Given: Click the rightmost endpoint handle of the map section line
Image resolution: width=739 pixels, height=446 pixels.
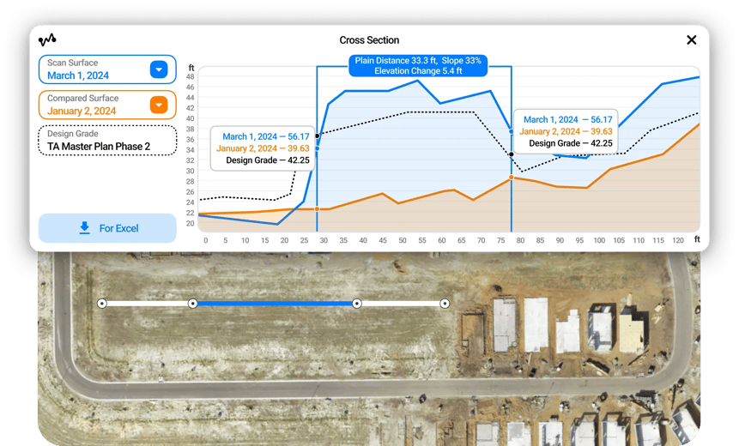Looking at the screenshot, I should click(x=445, y=304).
